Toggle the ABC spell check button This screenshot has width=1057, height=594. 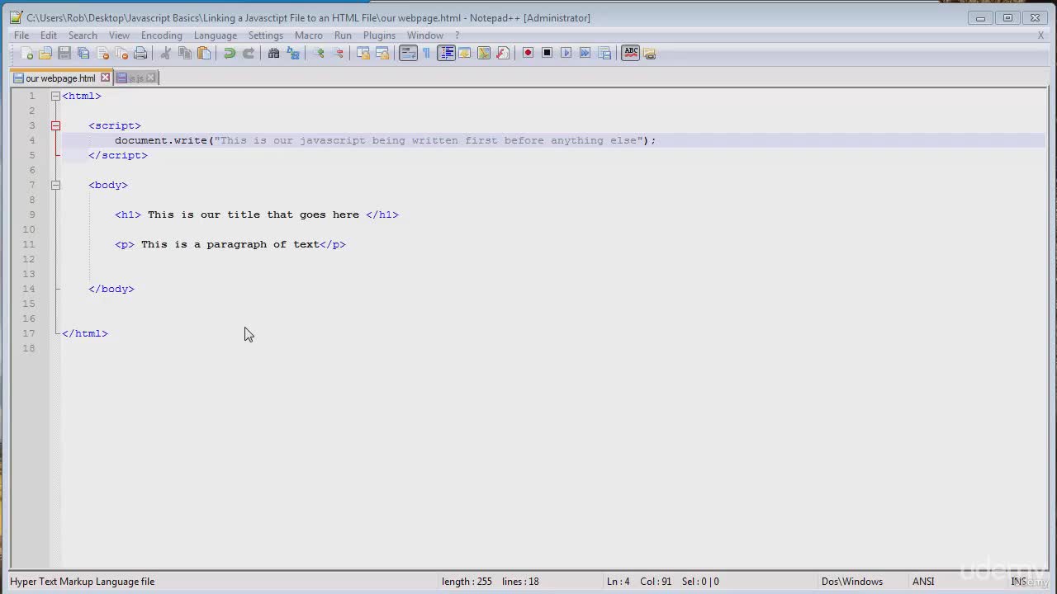631,53
